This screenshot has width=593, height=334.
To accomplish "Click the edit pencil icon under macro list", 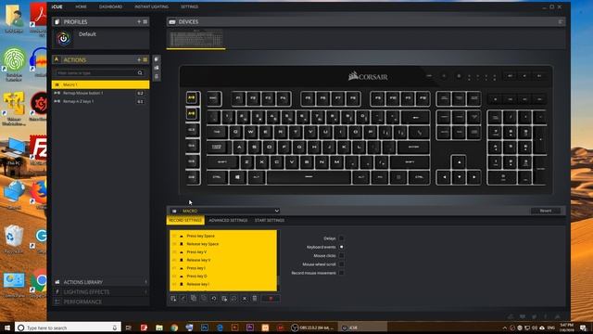I will [183, 299].
